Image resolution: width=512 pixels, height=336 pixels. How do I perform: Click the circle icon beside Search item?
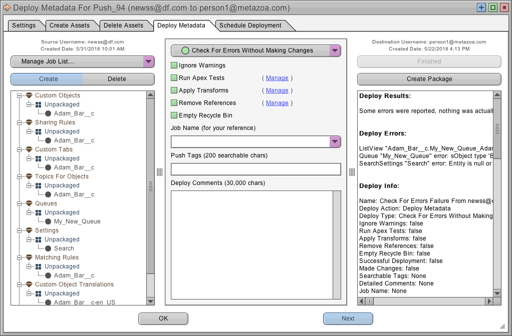coord(48,248)
